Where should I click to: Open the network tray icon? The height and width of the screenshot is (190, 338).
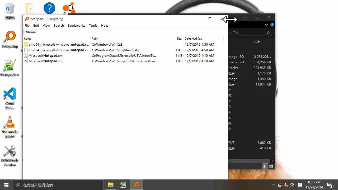[280, 185]
